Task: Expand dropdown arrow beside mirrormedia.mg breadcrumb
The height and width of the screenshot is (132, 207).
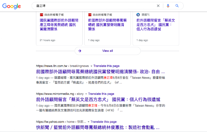Action: pos(86,94)
